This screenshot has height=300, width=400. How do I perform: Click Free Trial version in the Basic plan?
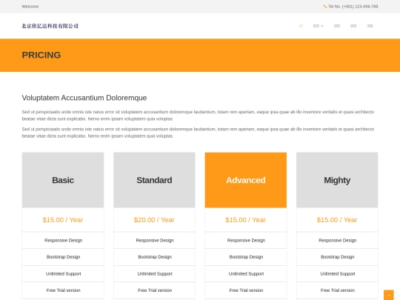click(63, 290)
